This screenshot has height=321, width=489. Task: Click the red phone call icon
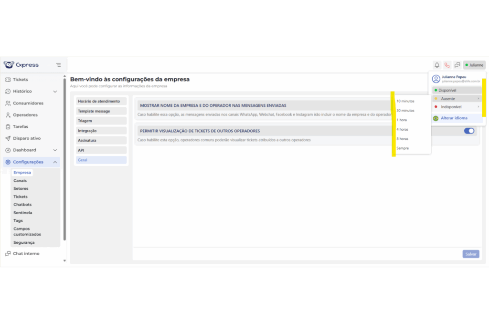(447, 65)
